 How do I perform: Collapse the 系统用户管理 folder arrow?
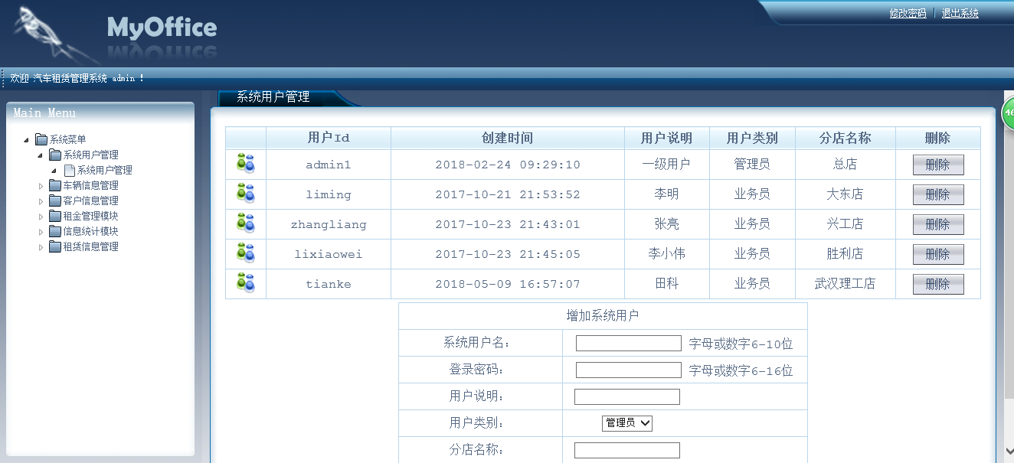pyautogui.click(x=41, y=155)
